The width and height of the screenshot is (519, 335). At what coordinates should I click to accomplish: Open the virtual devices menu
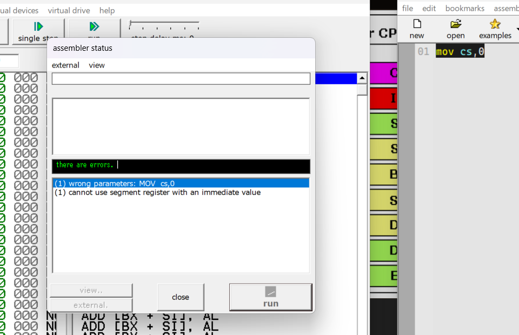click(x=19, y=11)
